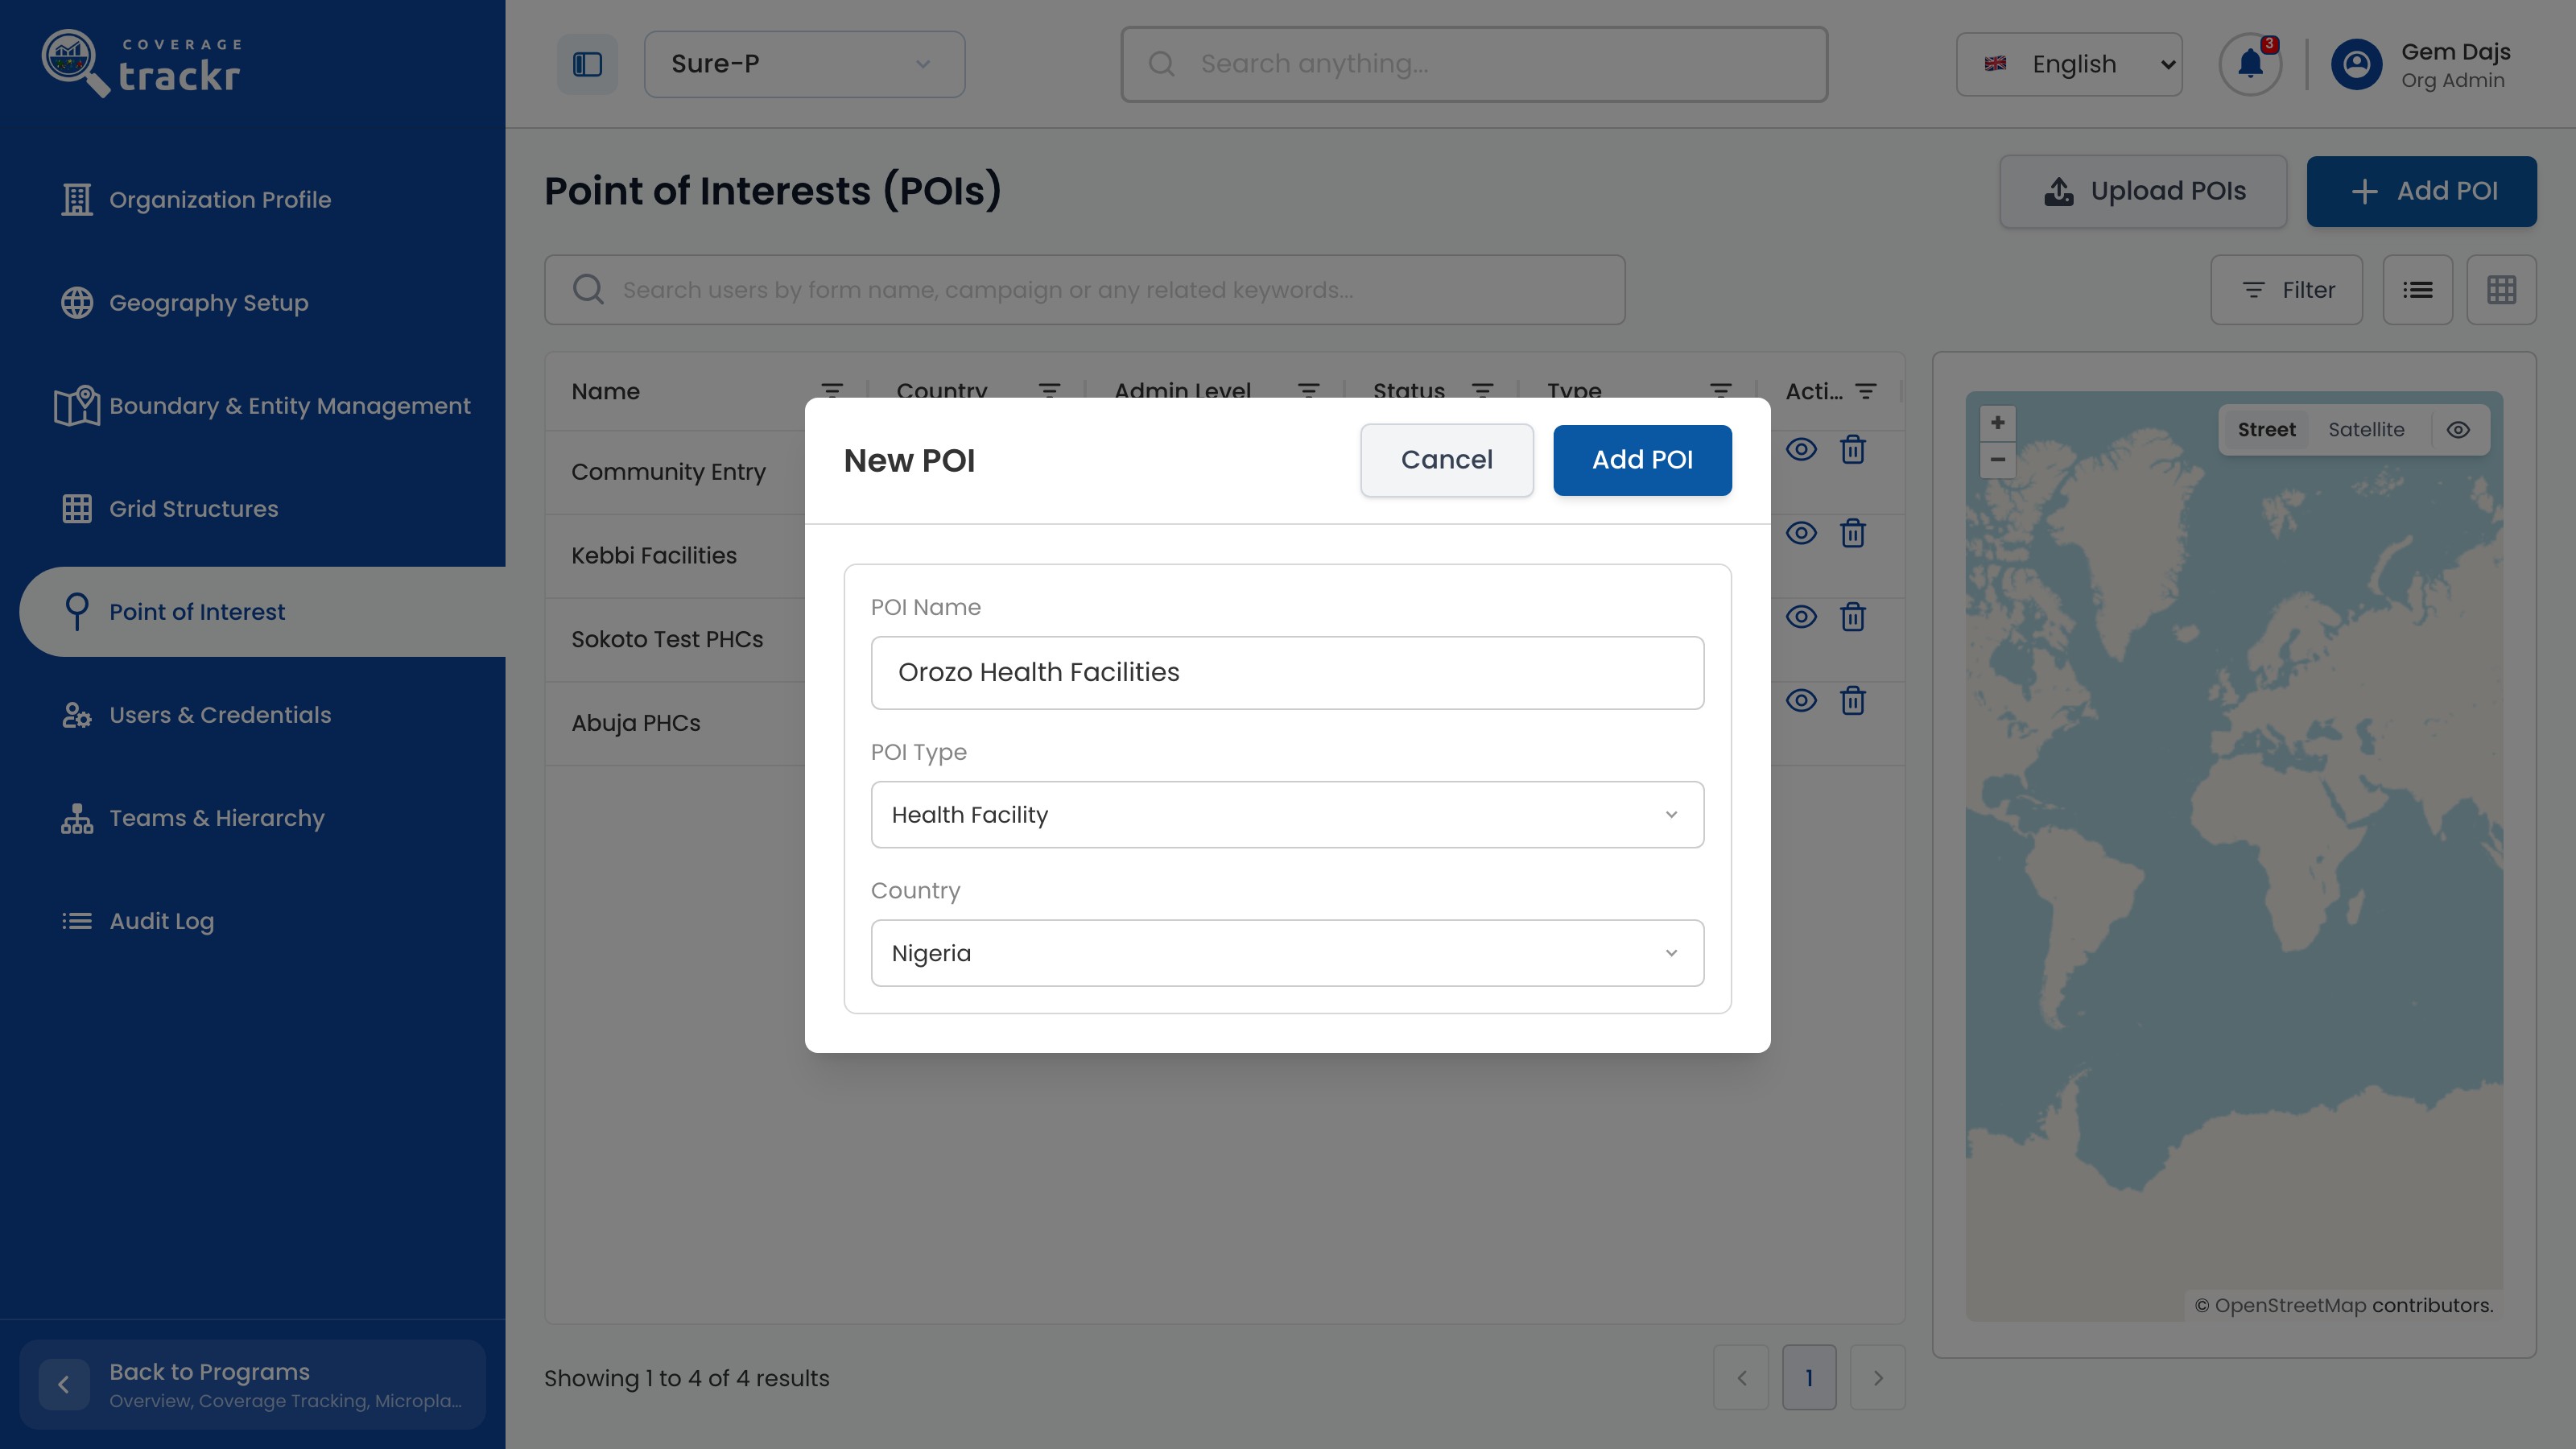This screenshot has height=1449, width=2576.
Task: Switch to grid view layout
Action: [2501, 290]
